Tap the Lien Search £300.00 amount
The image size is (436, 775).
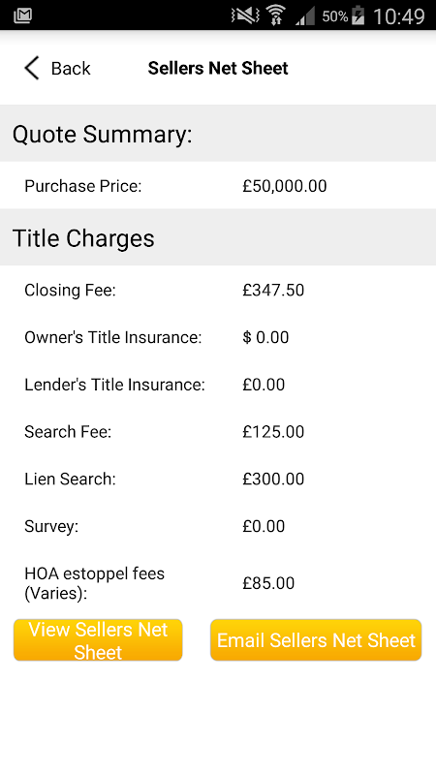tap(273, 479)
